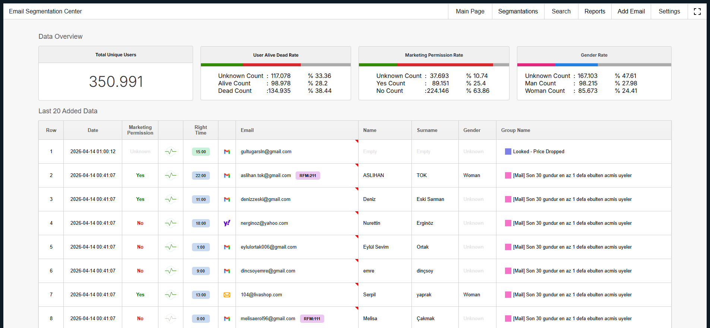Image resolution: width=710 pixels, height=328 pixels.
Task: Open the Search menu item
Action: (x=561, y=12)
